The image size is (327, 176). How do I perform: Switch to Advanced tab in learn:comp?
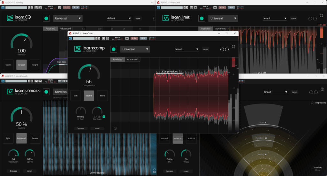[x=133, y=59]
